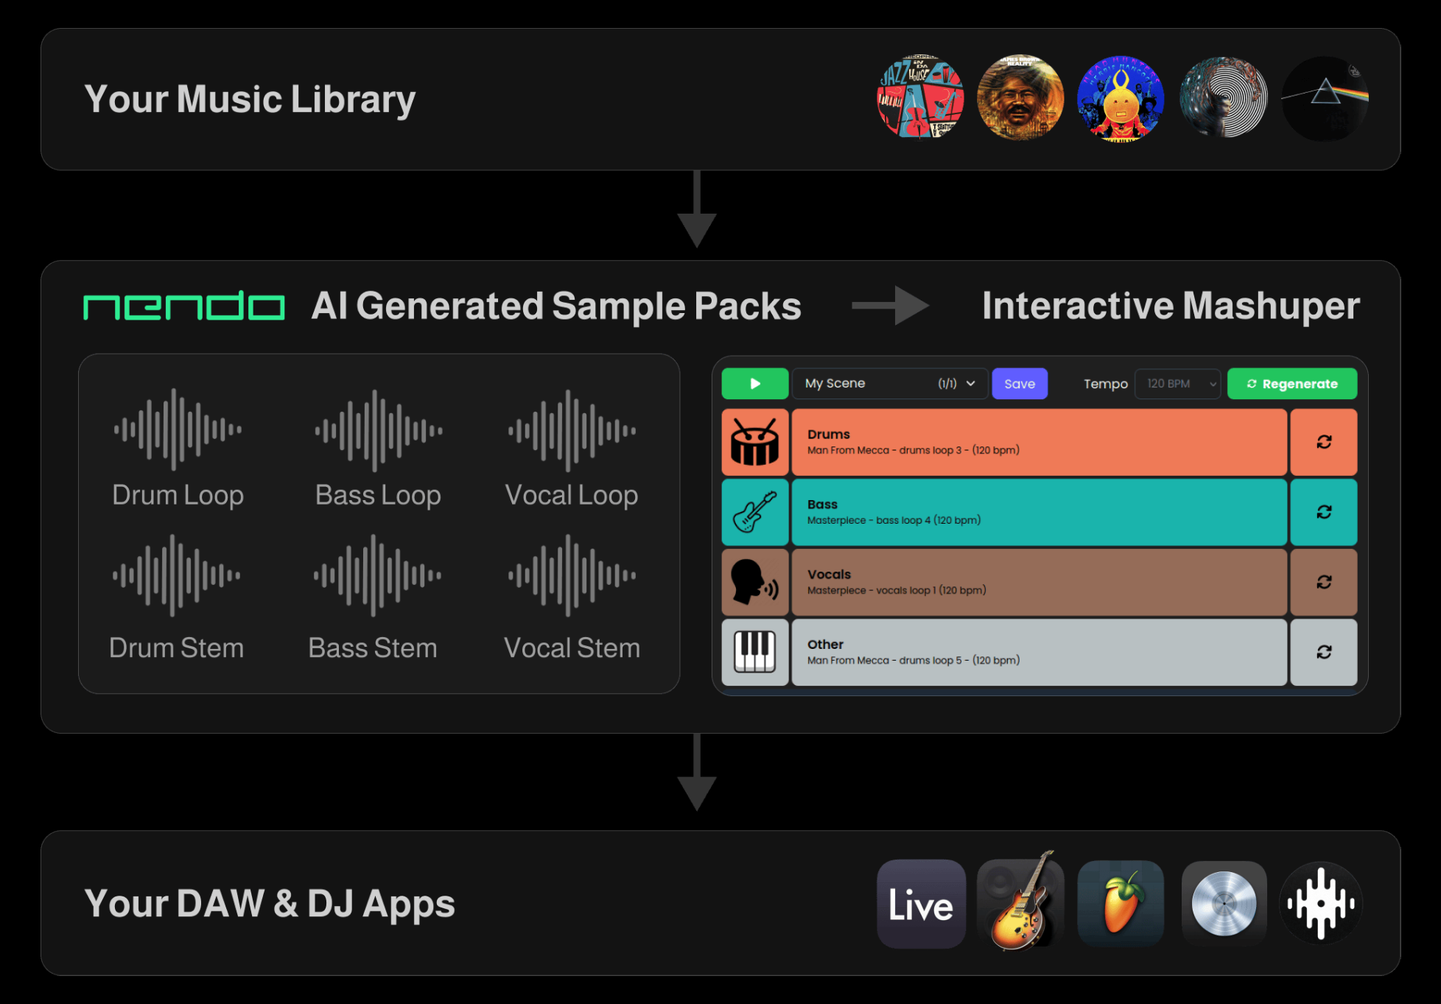Refresh the Drums track sample
Screen dimensions: 1441x1004
click(x=1323, y=442)
